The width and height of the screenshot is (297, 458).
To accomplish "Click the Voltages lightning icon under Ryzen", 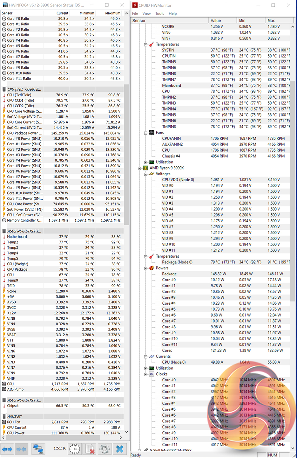I will 152,174.
